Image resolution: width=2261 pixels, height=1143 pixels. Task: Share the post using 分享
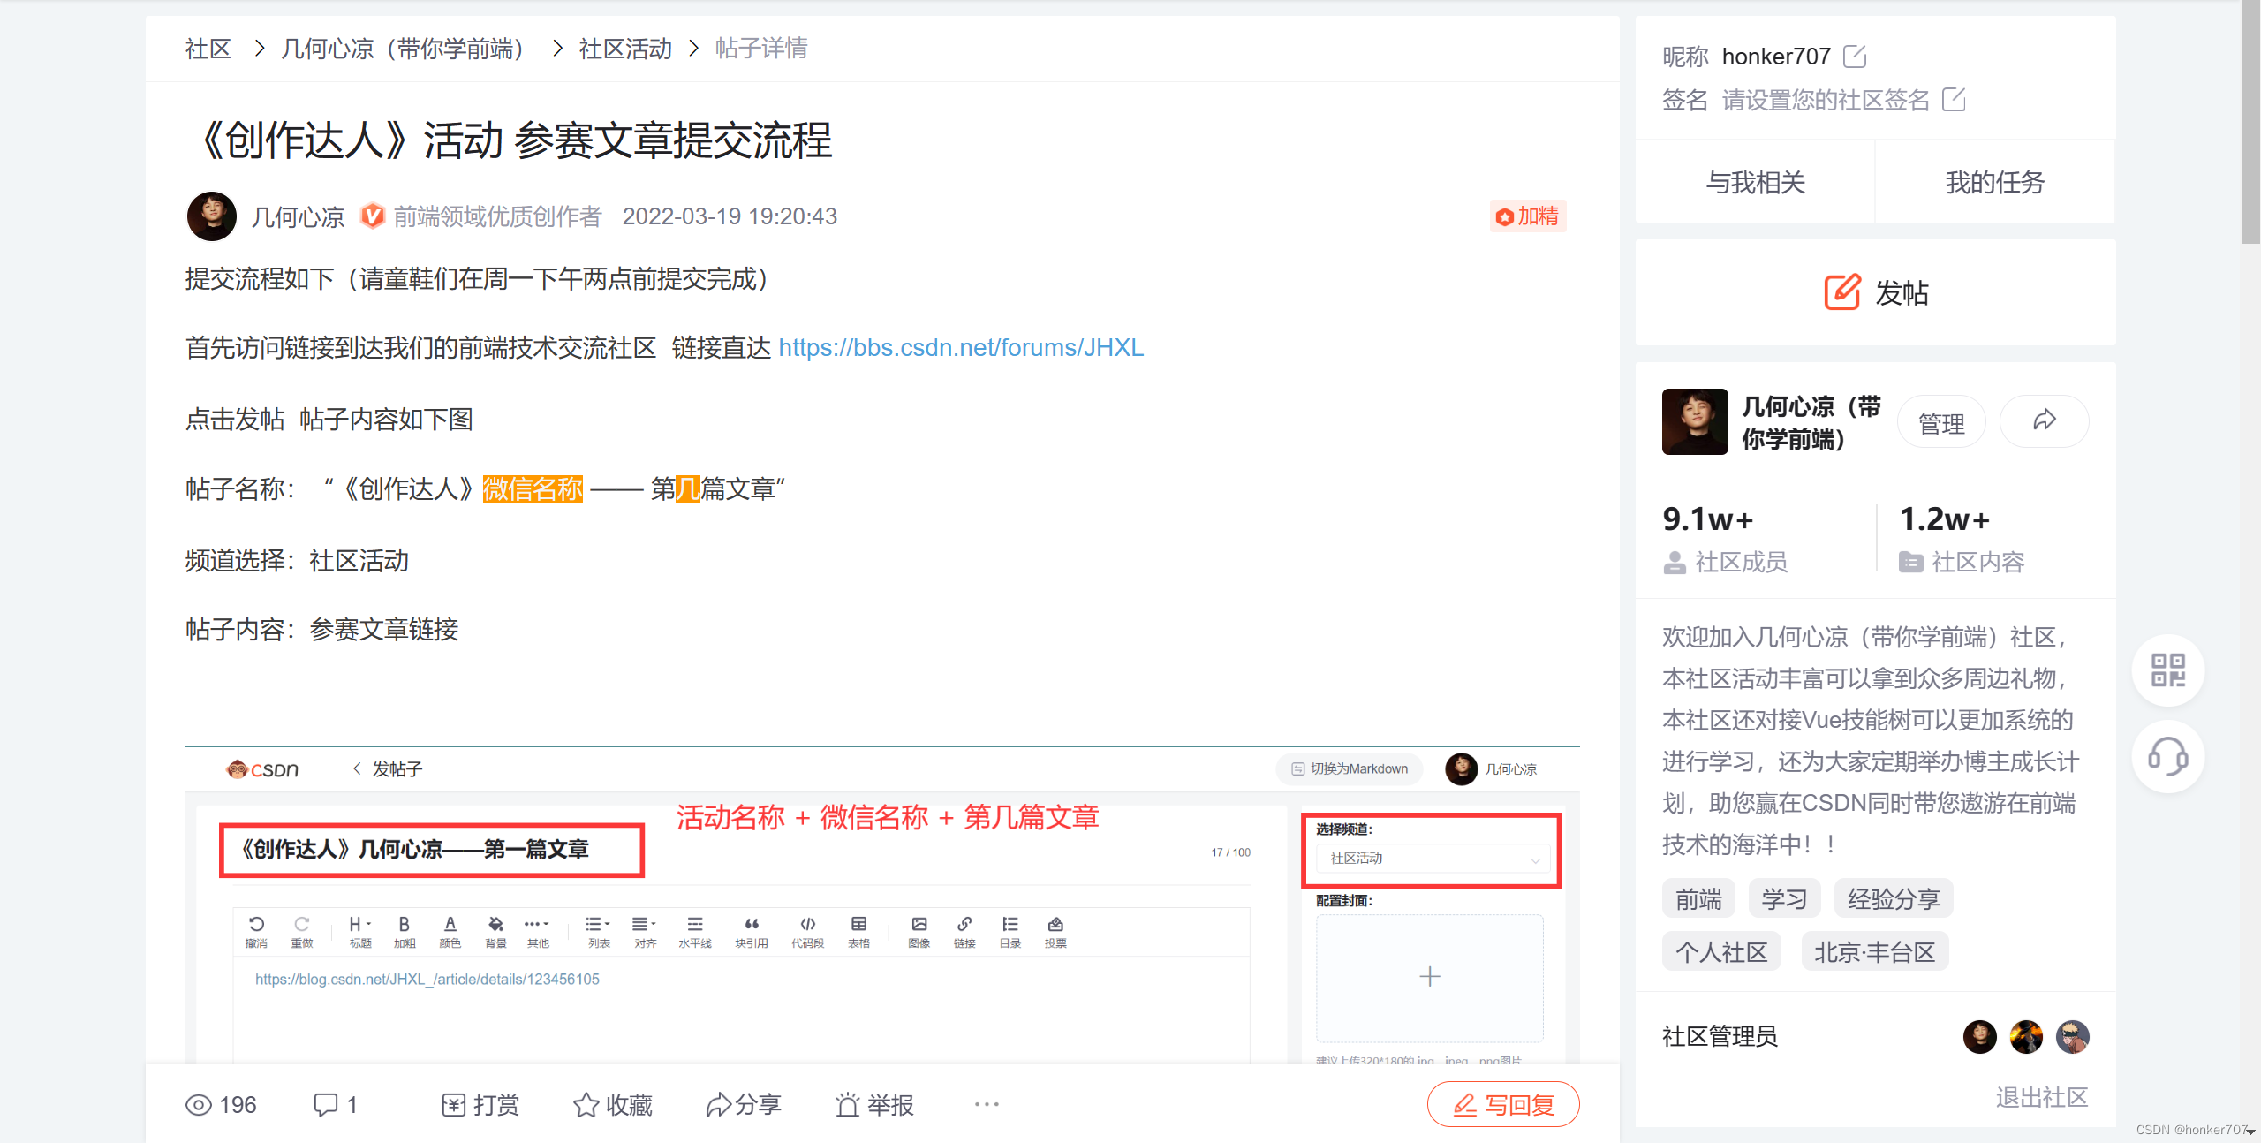click(744, 1104)
